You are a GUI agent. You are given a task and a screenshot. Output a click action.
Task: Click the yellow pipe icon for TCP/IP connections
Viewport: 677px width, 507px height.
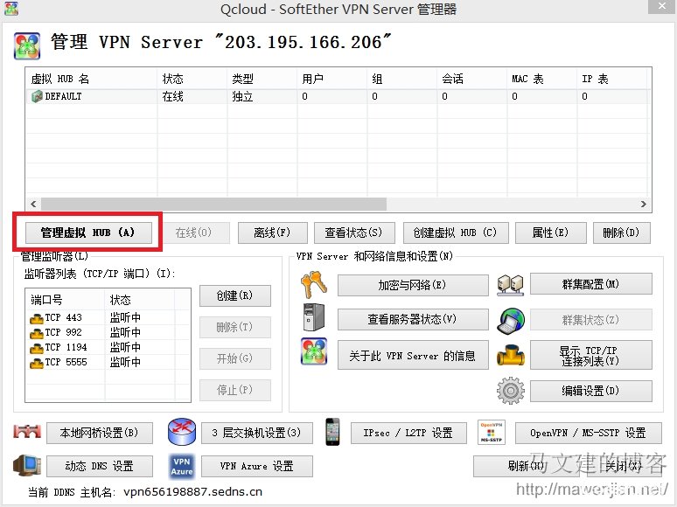tap(510, 355)
